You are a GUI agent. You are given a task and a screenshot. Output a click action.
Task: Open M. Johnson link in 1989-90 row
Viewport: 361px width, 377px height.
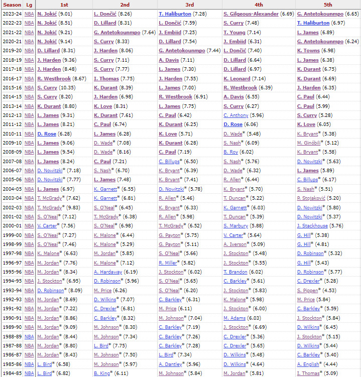point(106,327)
